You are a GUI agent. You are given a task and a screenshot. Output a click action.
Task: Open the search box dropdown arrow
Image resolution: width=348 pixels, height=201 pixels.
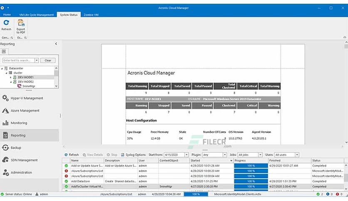37,60
